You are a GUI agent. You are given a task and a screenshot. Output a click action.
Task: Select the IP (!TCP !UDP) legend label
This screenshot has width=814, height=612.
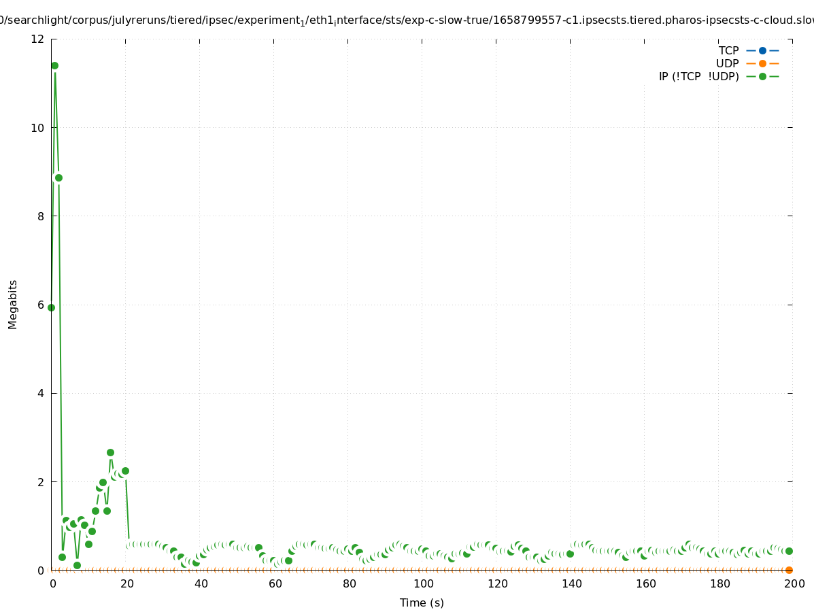[x=698, y=76]
